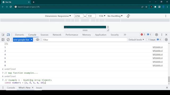
Task: Click the console Filter field
Action: (x=84, y=40)
